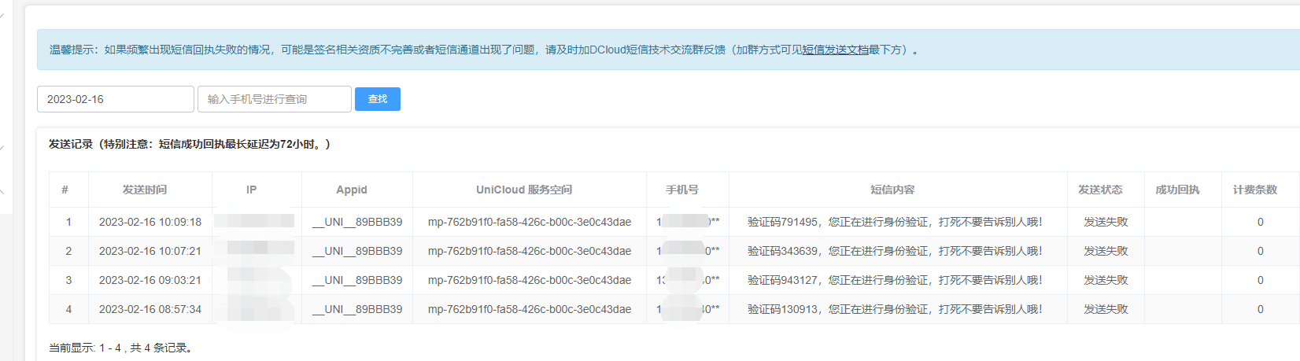Image resolution: width=1300 pixels, height=361 pixels.
Task: Click the message containing code 943127
Action: [895, 280]
